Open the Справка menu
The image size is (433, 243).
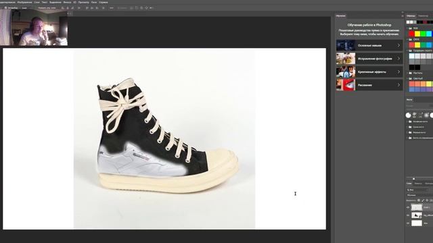tap(103, 2)
